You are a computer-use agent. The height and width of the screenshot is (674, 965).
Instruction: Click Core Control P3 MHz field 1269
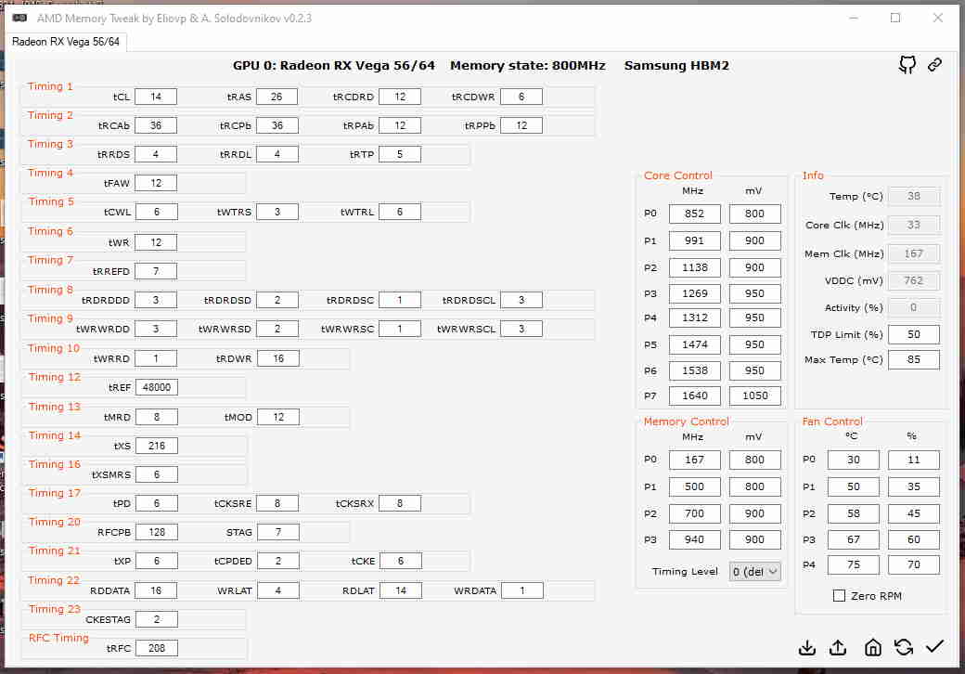(x=694, y=293)
